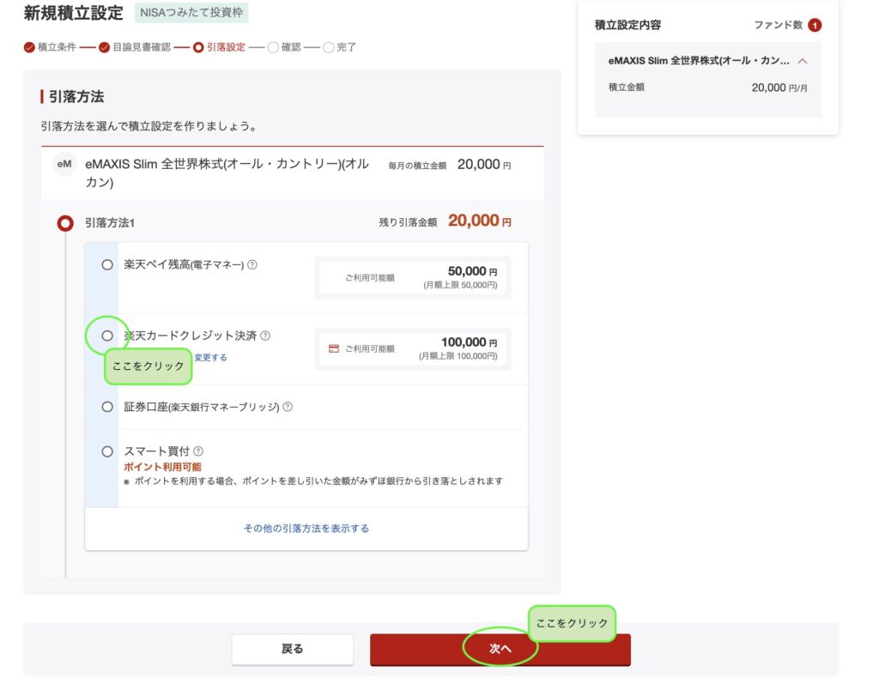Click the ポイント利用可能 label
879x678 pixels.
(162, 467)
